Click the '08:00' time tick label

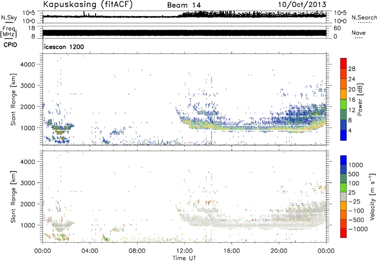[x=137, y=251]
